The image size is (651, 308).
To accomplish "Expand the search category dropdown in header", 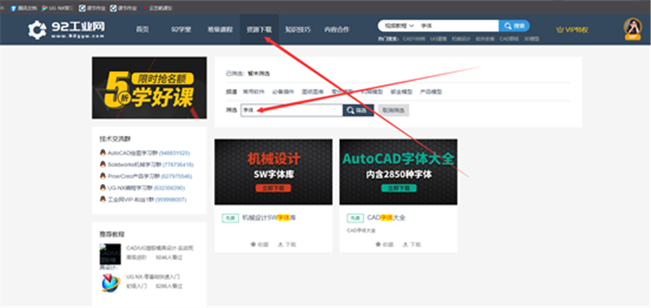I will coord(399,26).
